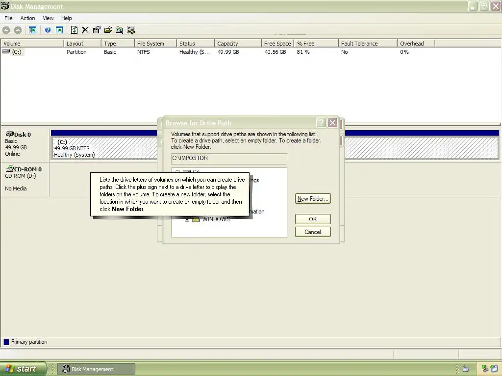The width and height of the screenshot is (502, 376).
Task: Click the Properties toolbar icon
Action: [x=97, y=30]
